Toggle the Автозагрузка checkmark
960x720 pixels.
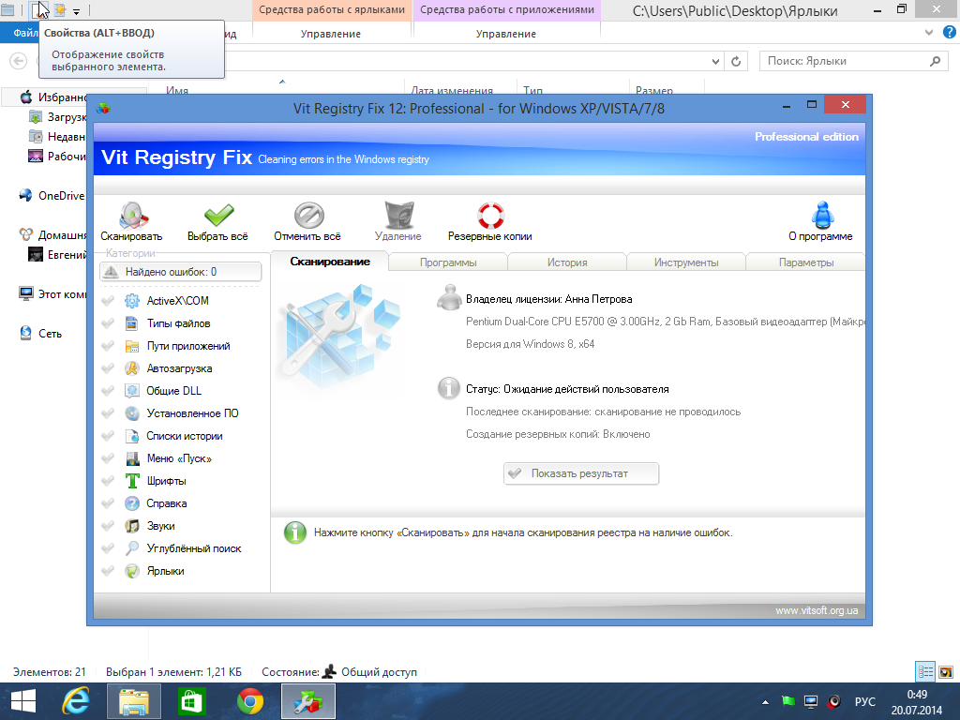[x=108, y=367]
